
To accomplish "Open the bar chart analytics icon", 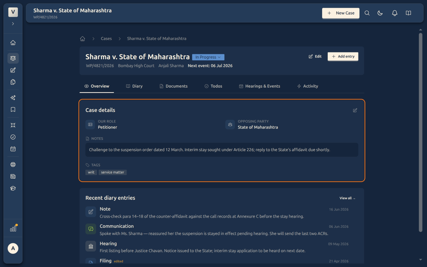I will pyautogui.click(x=13, y=228).
